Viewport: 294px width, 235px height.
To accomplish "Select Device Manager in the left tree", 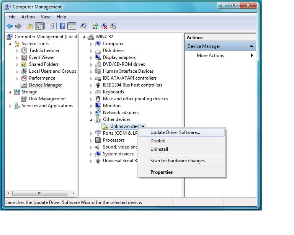I will pos(45,85).
